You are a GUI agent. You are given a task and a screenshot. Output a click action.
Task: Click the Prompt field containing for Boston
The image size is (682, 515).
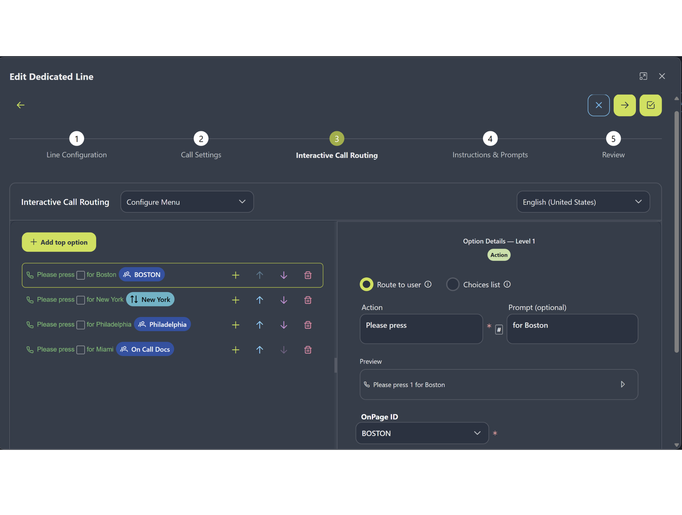click(x=572, y=329)
